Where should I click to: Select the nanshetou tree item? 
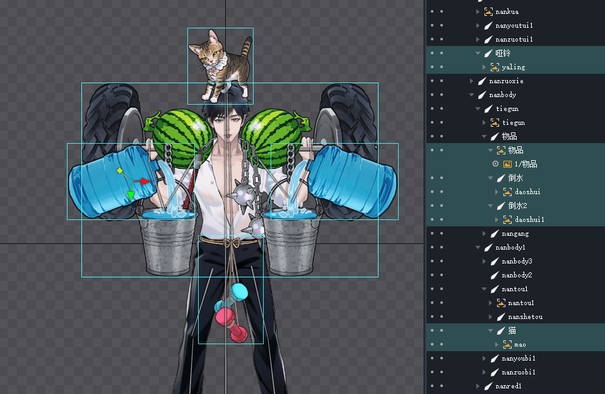click(x=525, y=317)
